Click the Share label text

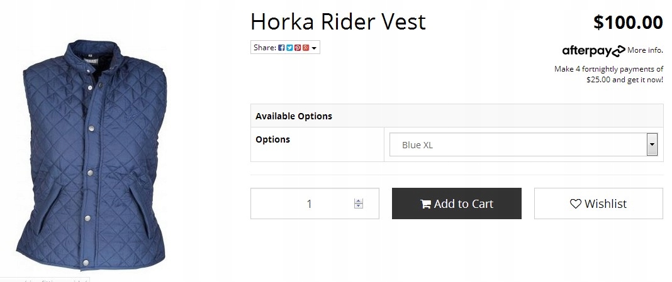[264, 48]
